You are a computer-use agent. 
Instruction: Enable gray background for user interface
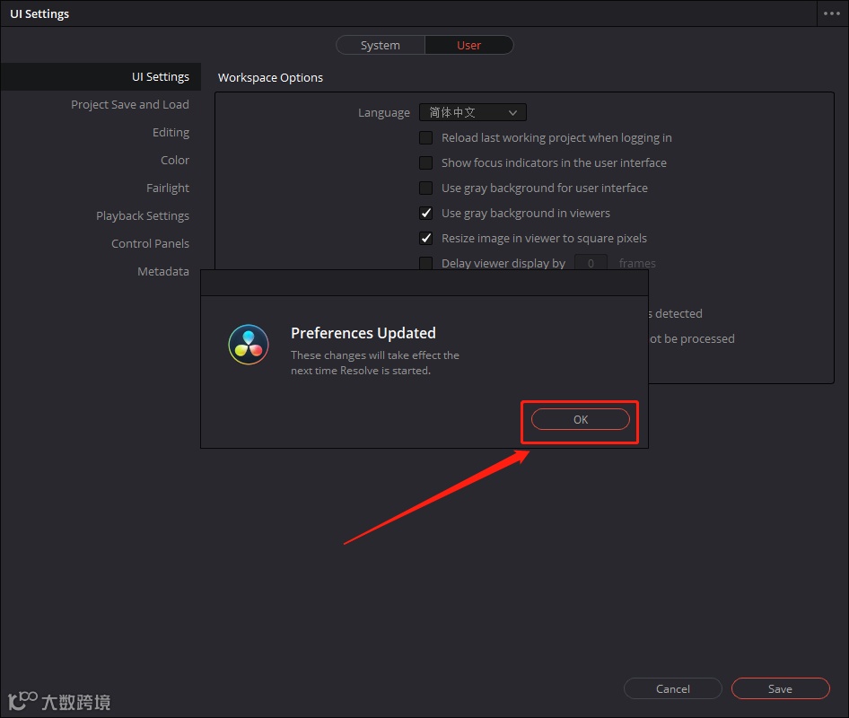click(426, 188)
